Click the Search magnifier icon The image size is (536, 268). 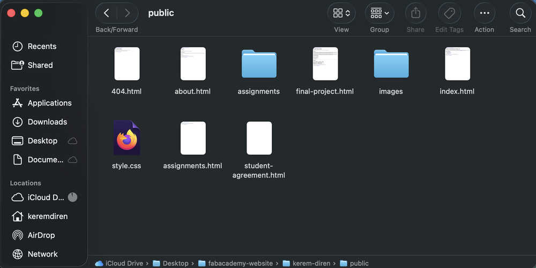click(520, 13)
